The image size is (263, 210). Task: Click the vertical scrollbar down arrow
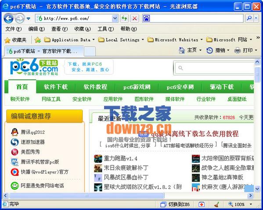257,189
